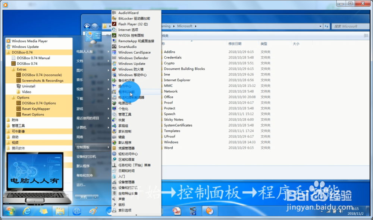Open Windows Update icon in control panel list
This screenshot has width=373, height=220.
pyautogui.click(x=114, y=64)
